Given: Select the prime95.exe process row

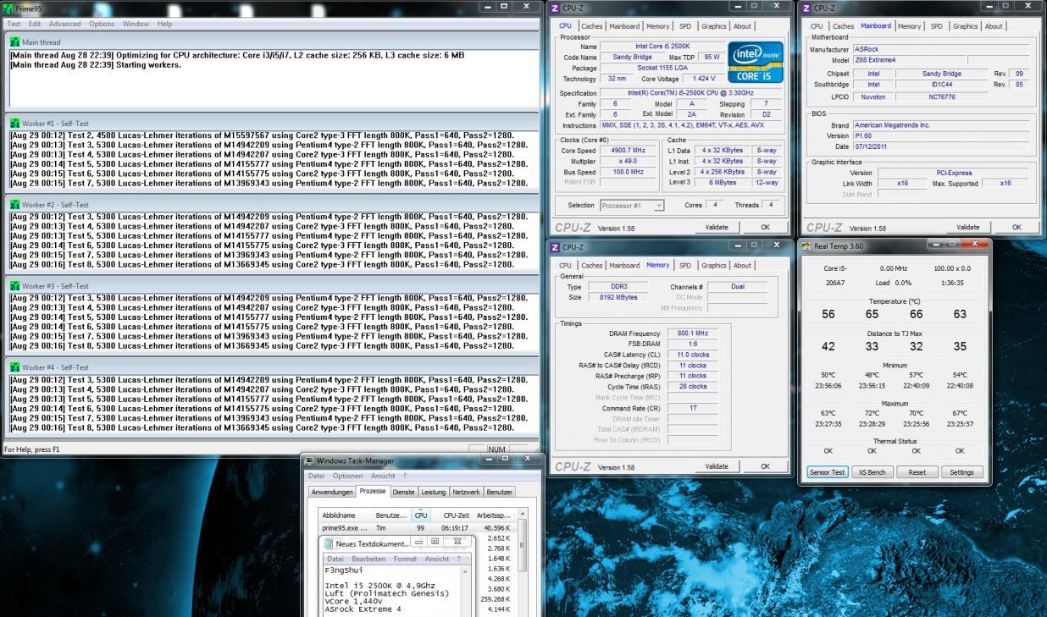Looking at the screenshot, I should click(x=416, y=528).
